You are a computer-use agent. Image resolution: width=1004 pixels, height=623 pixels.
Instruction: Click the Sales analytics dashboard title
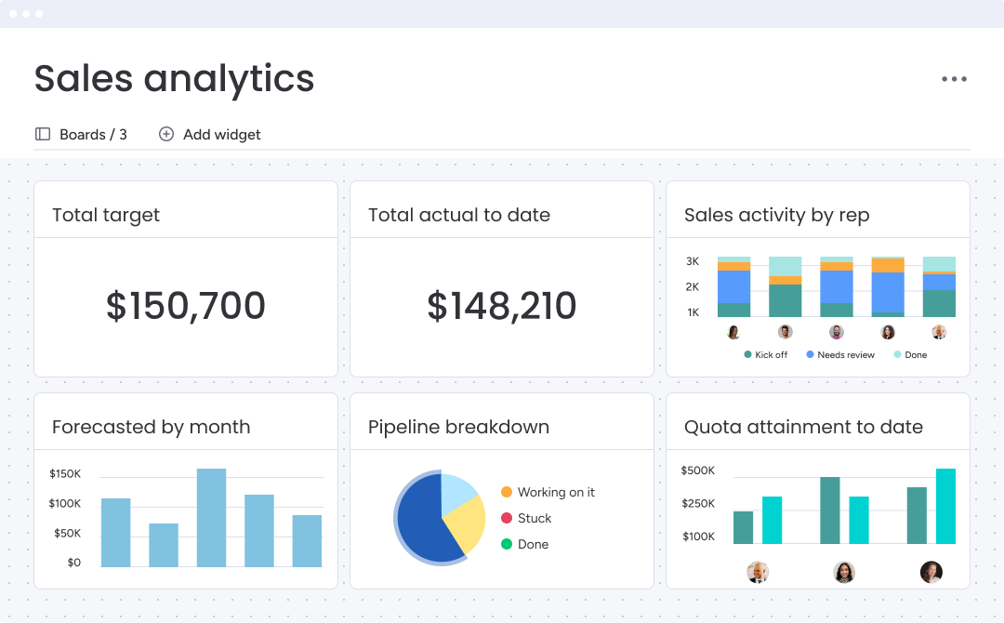coord(174,79)
